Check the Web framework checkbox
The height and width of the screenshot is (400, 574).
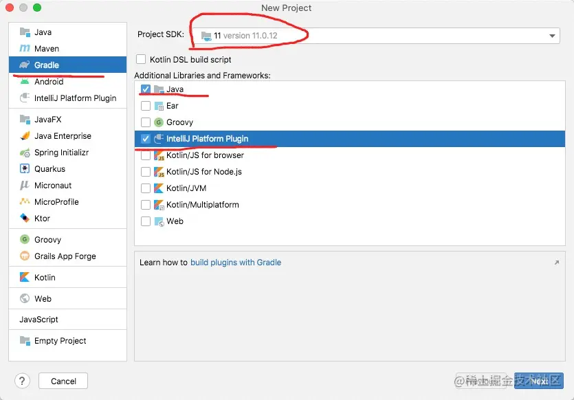pyautogui.click(x=146, y=221)
